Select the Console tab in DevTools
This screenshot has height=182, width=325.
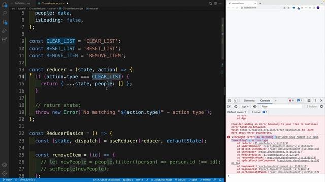coord(265,101)
